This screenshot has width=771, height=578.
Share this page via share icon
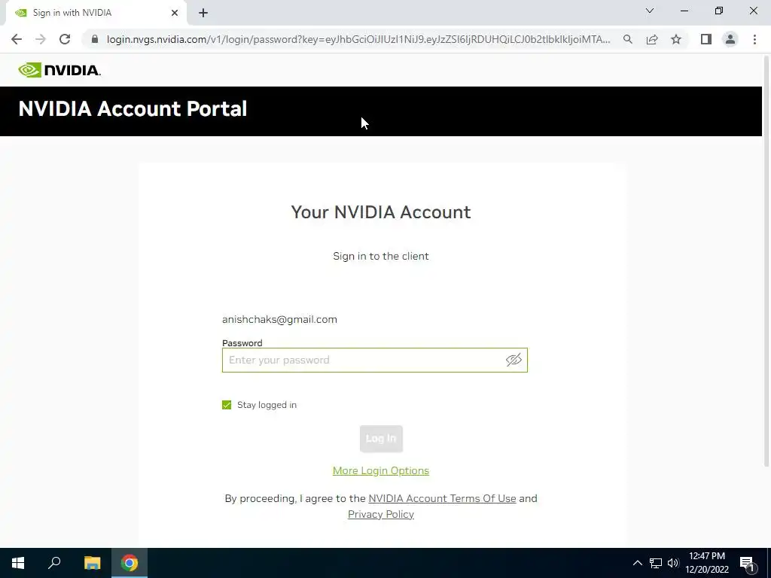pyautogui.click(x=652, y=39)
